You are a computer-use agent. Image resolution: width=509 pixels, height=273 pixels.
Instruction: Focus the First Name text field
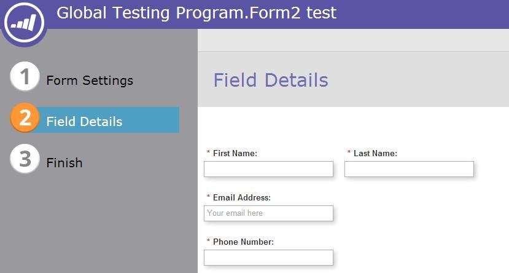coord(268,169)
